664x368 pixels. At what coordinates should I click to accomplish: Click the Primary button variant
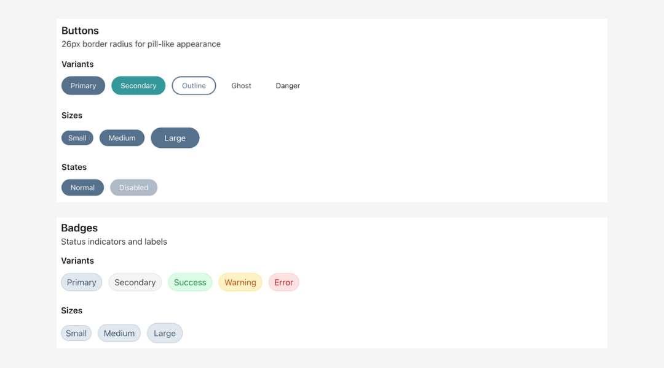click(83, 85)
